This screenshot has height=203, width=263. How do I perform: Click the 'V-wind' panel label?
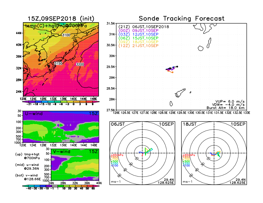click(x=61, y=152)
